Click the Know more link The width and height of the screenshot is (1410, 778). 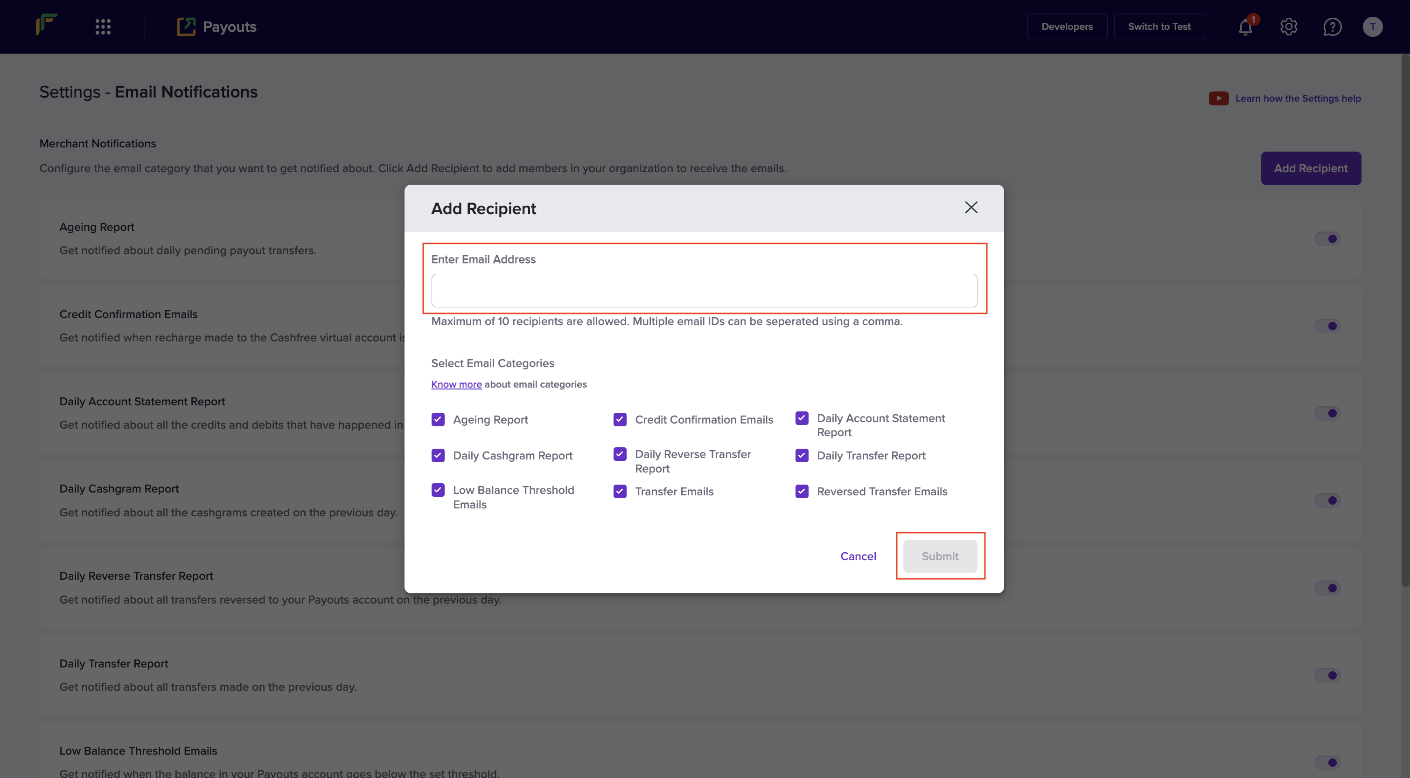tap(456, 384)
